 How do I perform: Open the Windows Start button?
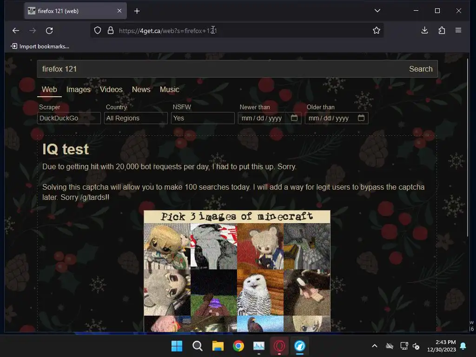click(177, 346)
